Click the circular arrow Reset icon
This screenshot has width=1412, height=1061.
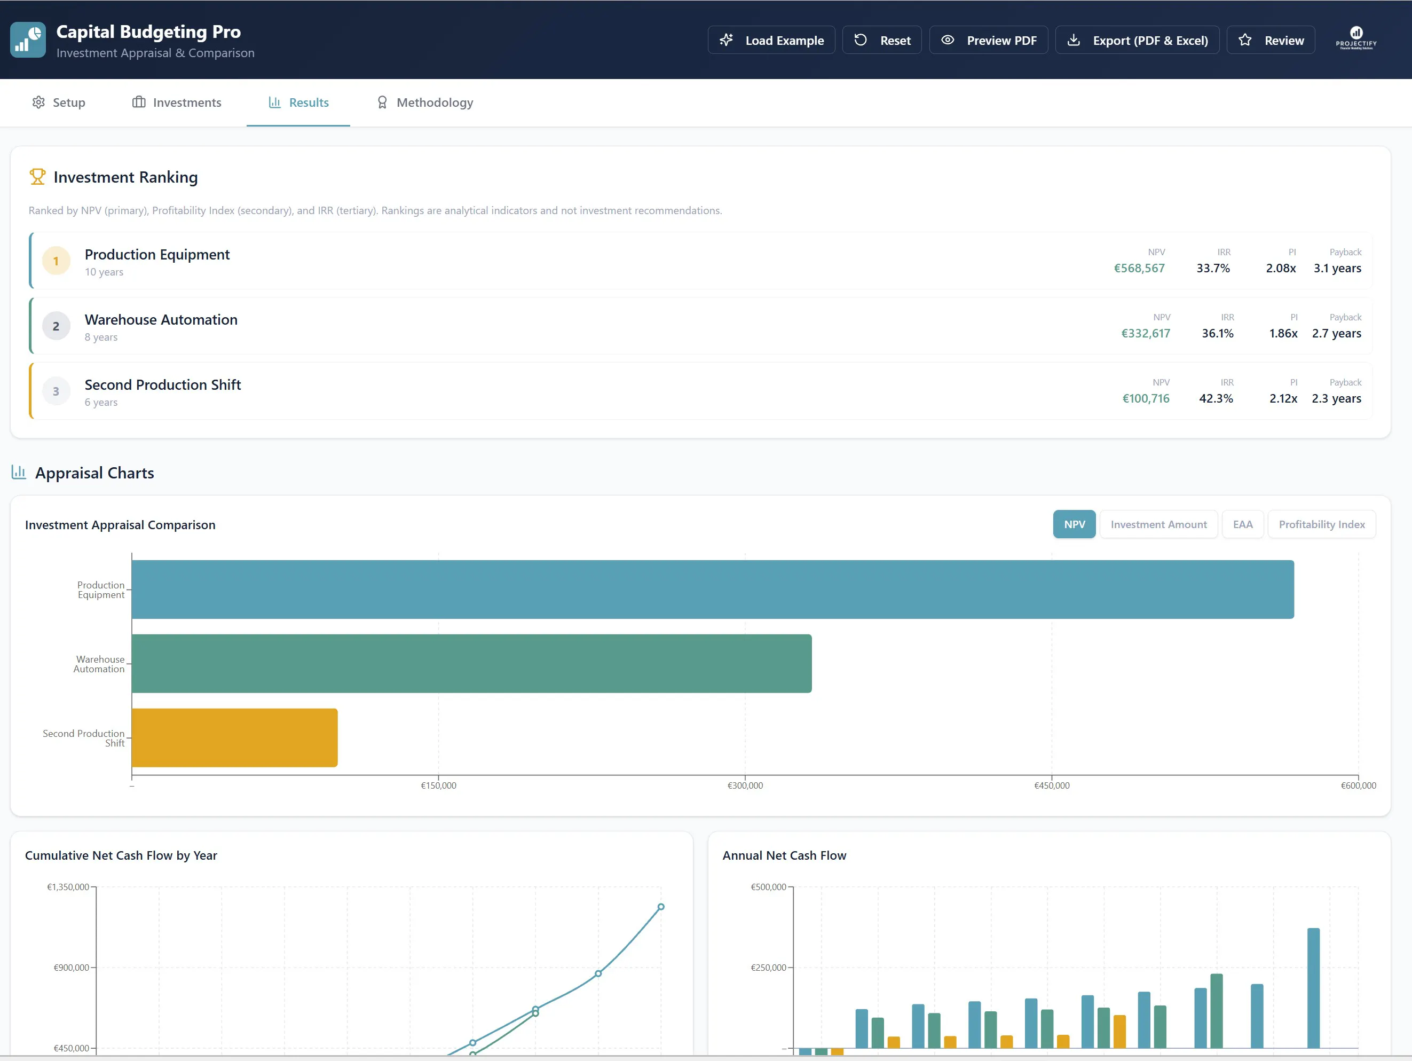pyautogui.click(x=861, y=40)
